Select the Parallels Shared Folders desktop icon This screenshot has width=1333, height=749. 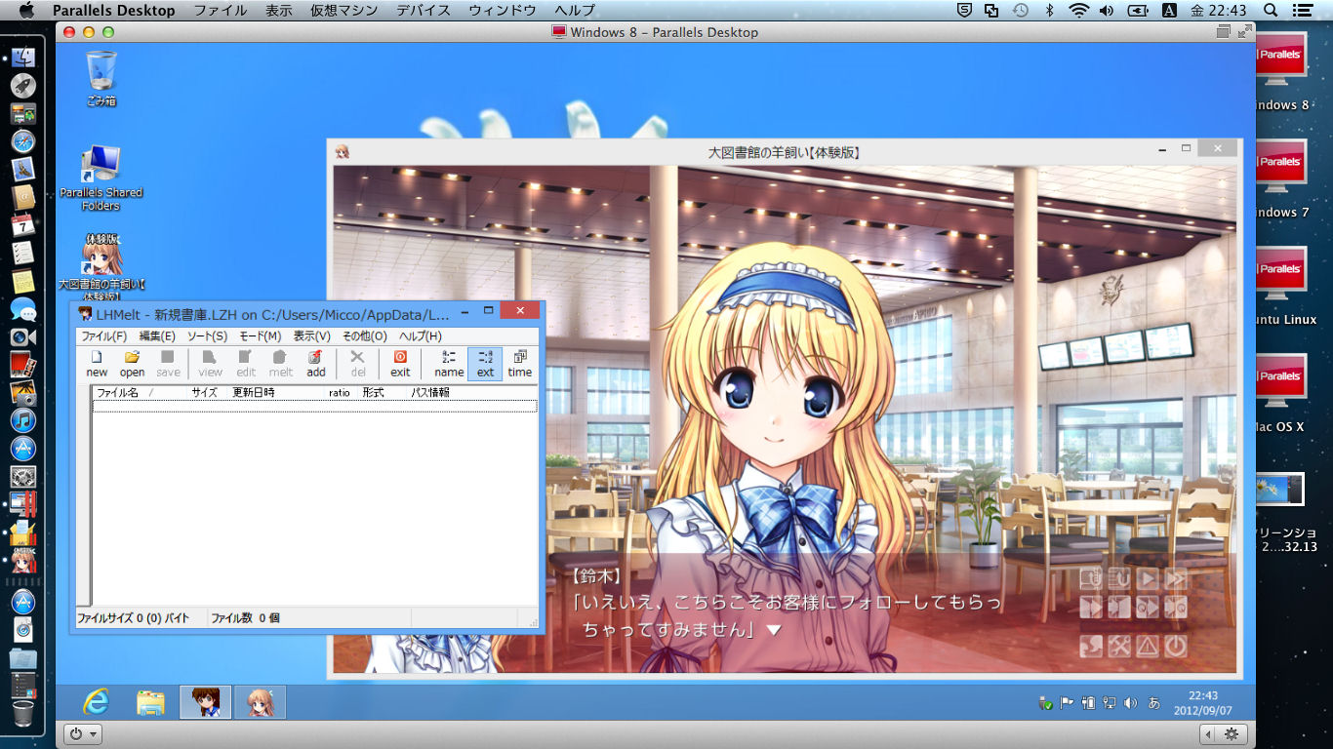[101, 177]
